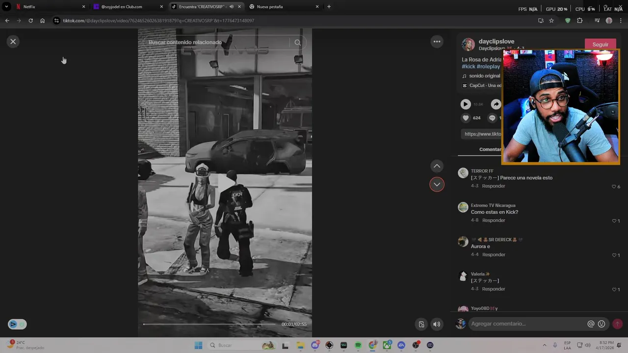The image size is (628, 353).
Task: Click the browser back arrow
Action: click(7, 21)
